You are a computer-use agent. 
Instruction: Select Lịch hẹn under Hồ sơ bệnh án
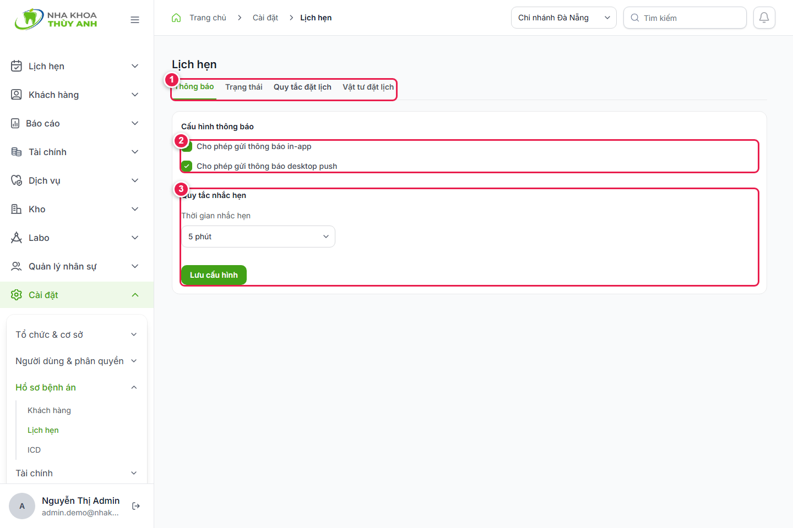click(x=43, y=430)
